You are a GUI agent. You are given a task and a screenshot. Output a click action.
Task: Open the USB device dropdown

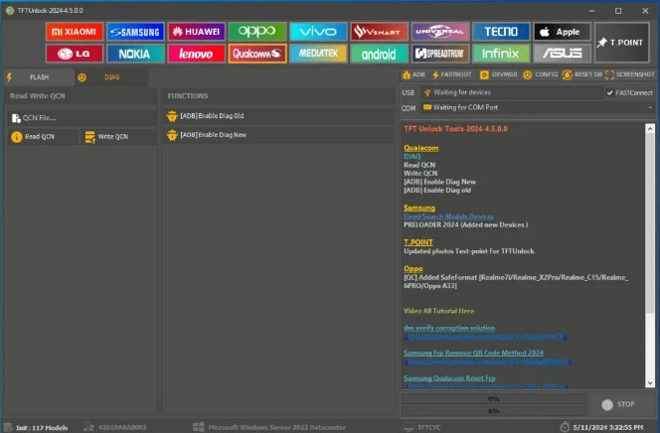tap(512, 92)
